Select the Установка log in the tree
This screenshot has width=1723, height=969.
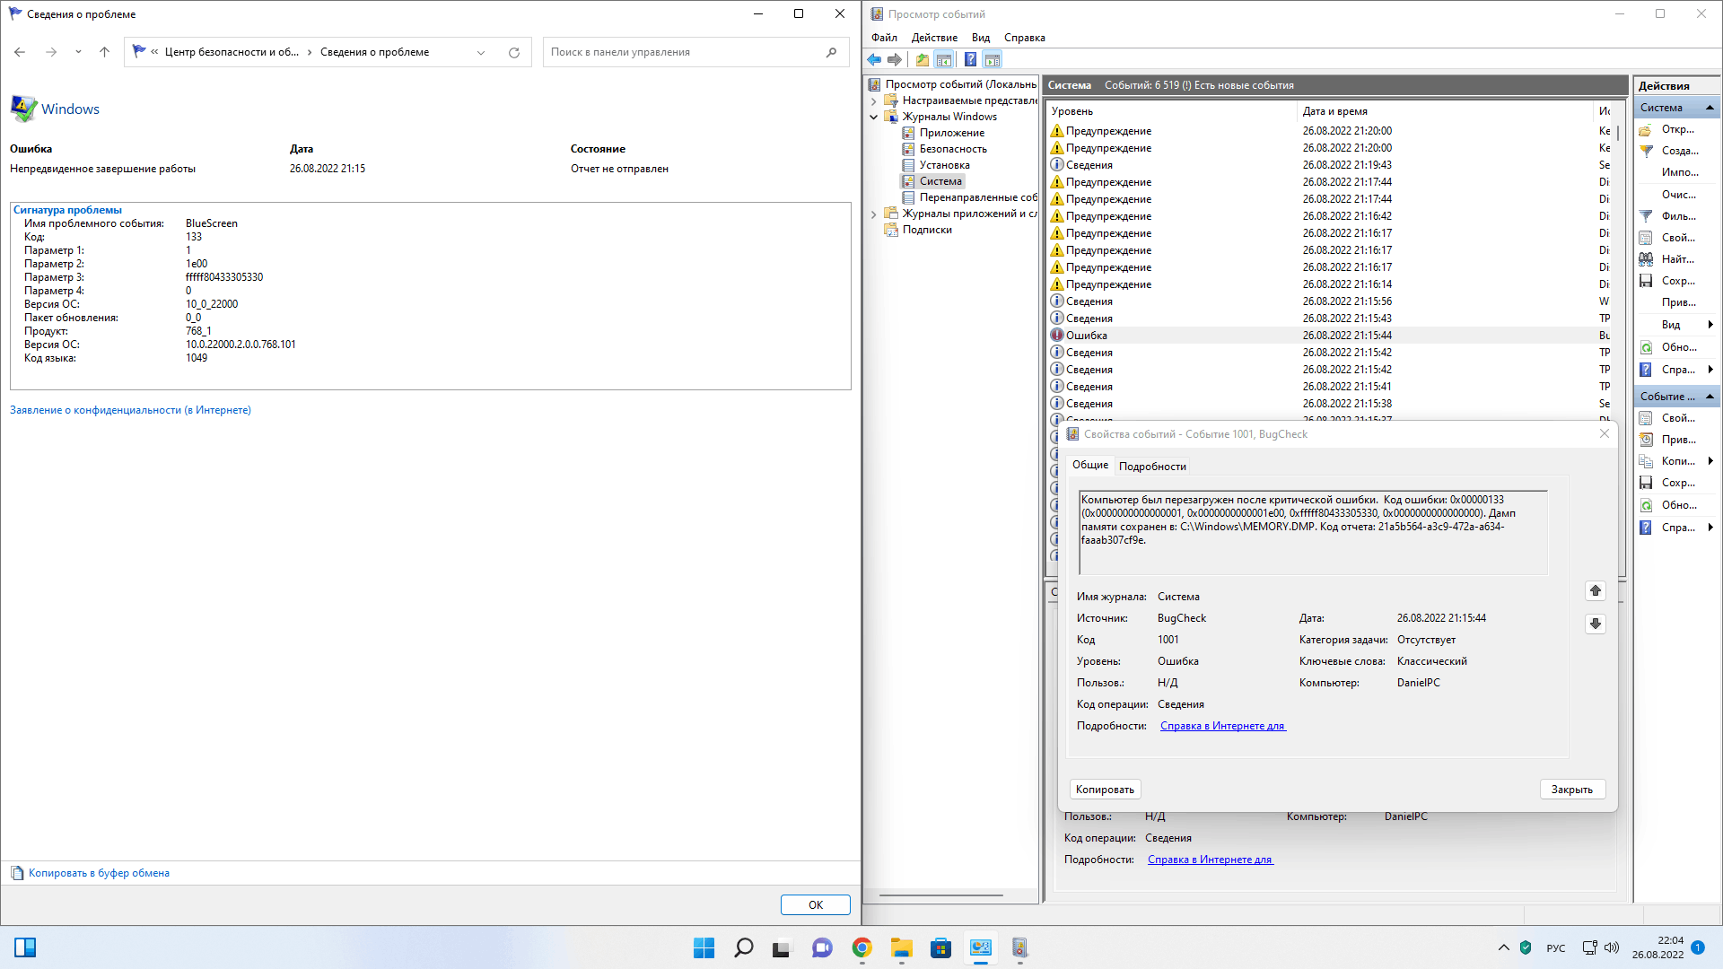[944, 165]
